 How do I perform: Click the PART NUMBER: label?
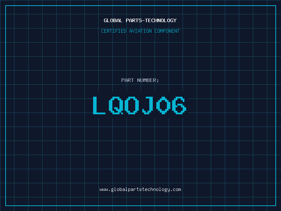[140, 80]
